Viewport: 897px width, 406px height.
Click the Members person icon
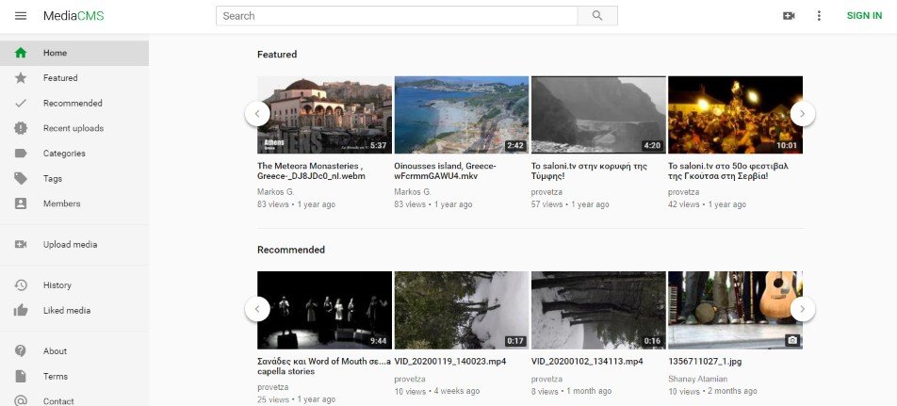click(x=21, y=203)
